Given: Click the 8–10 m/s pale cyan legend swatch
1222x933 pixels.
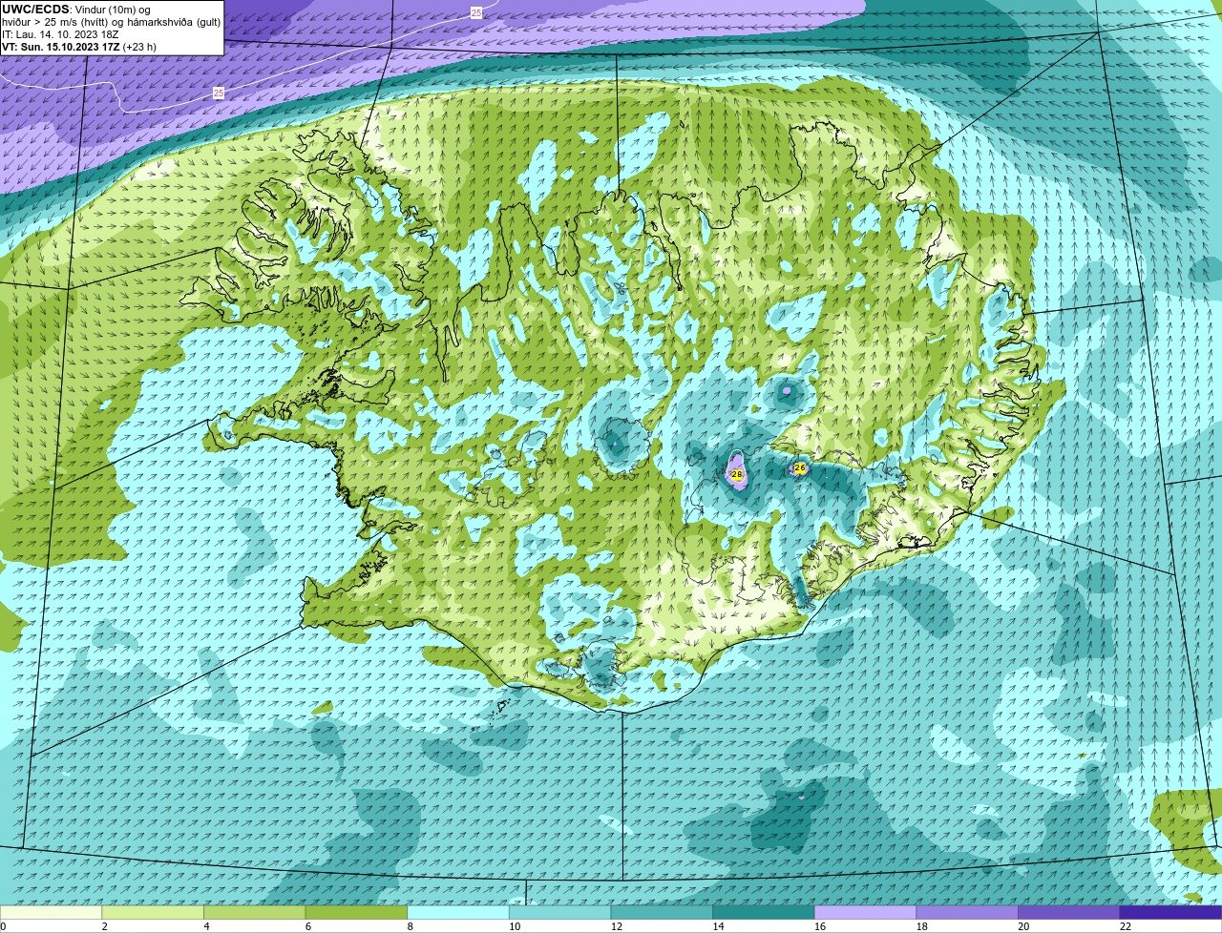Looking at the screenshot, I should coord(458,912).
